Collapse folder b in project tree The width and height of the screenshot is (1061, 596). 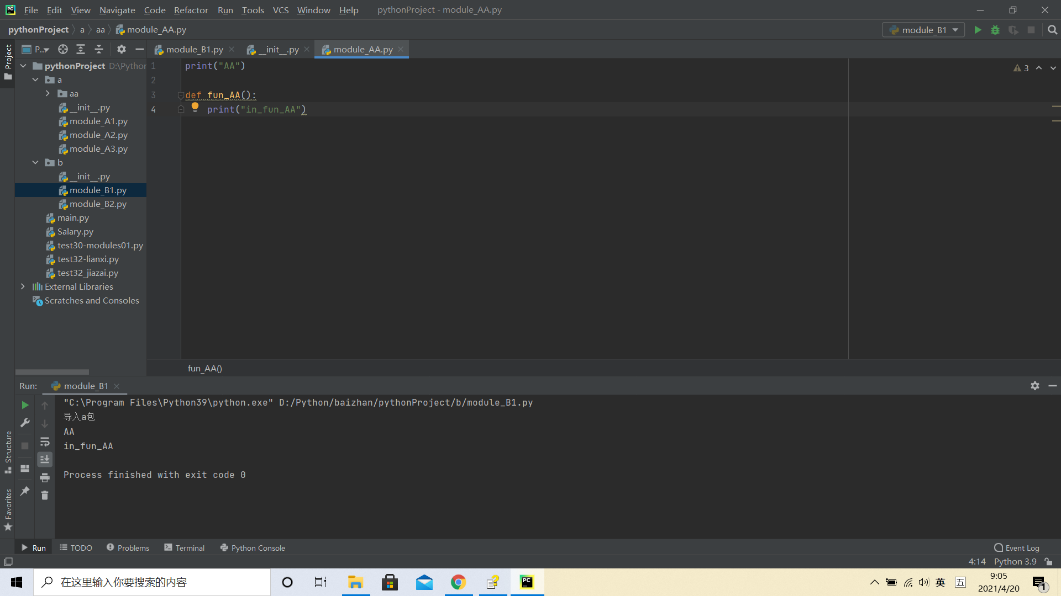point(35,162)
